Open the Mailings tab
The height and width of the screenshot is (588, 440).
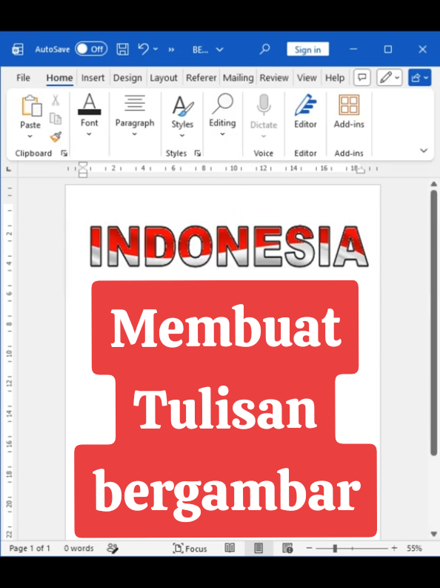point(239,78)
